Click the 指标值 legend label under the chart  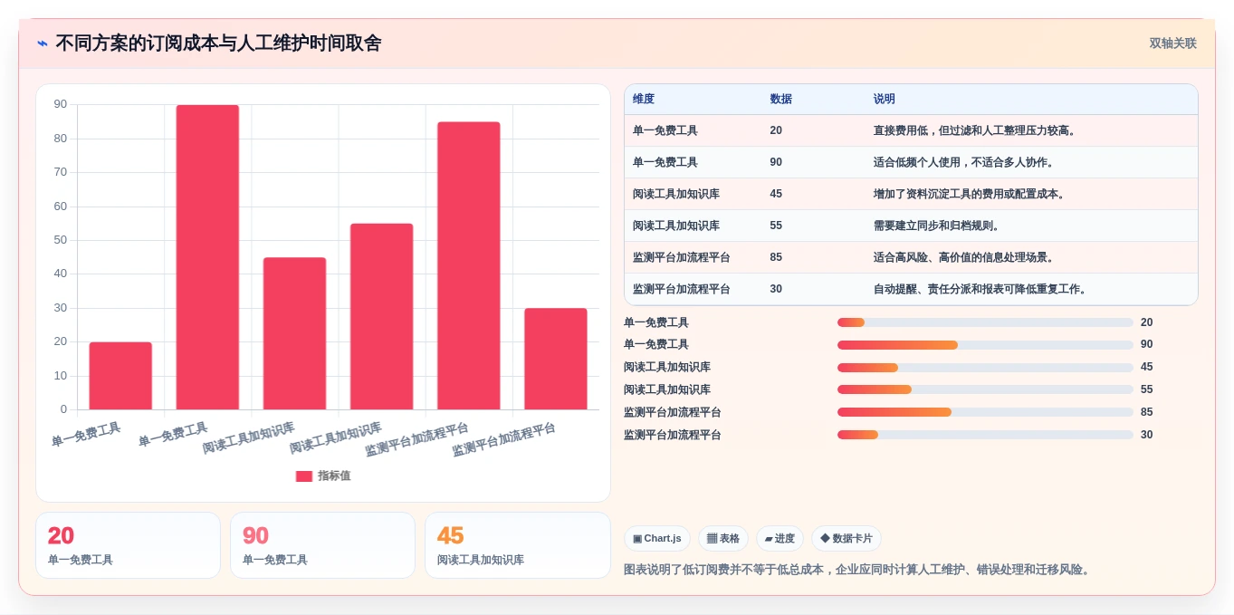click(x=334, y=476)
